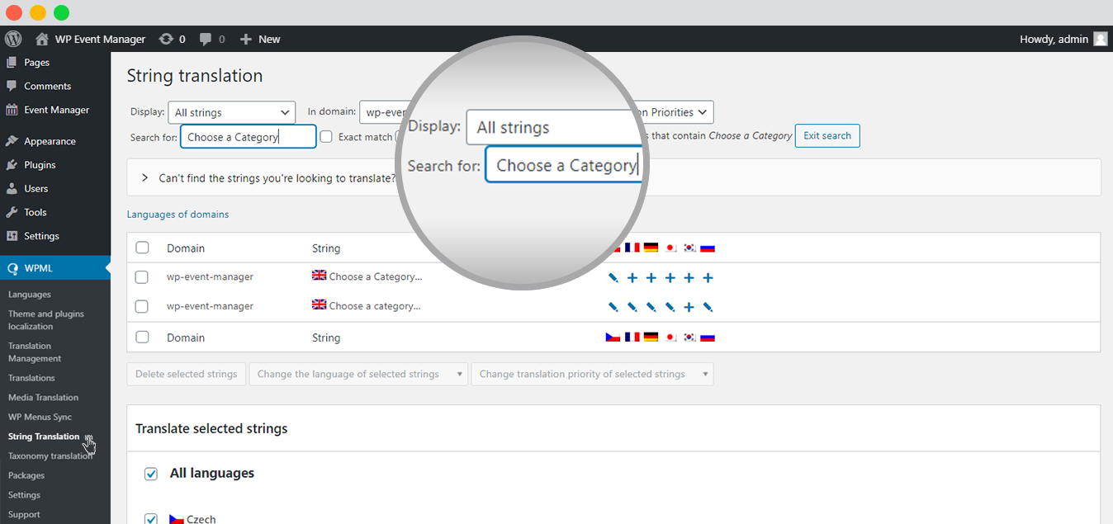Click the Exit search button

point(827,136)
